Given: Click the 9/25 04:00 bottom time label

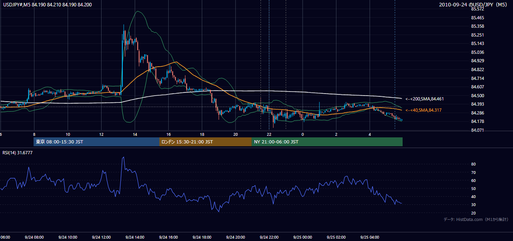Looking at the screenshot, I should (370, 237).
